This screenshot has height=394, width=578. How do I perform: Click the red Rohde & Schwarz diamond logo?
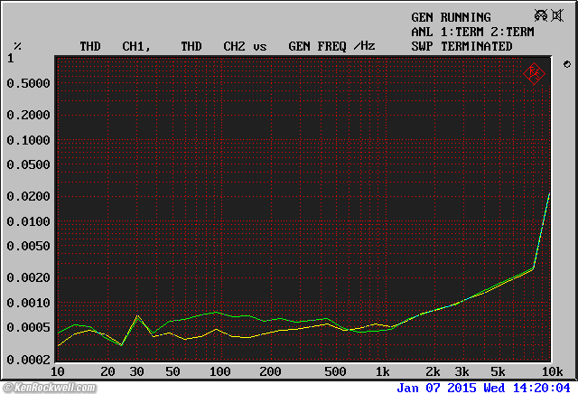(534, 72)
